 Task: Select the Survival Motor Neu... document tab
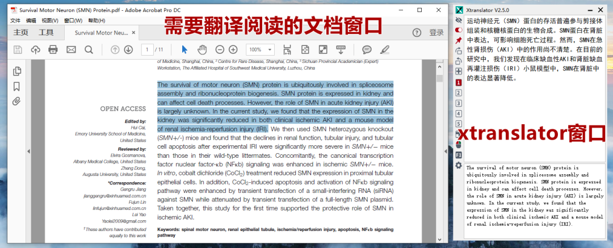point(102,33)
